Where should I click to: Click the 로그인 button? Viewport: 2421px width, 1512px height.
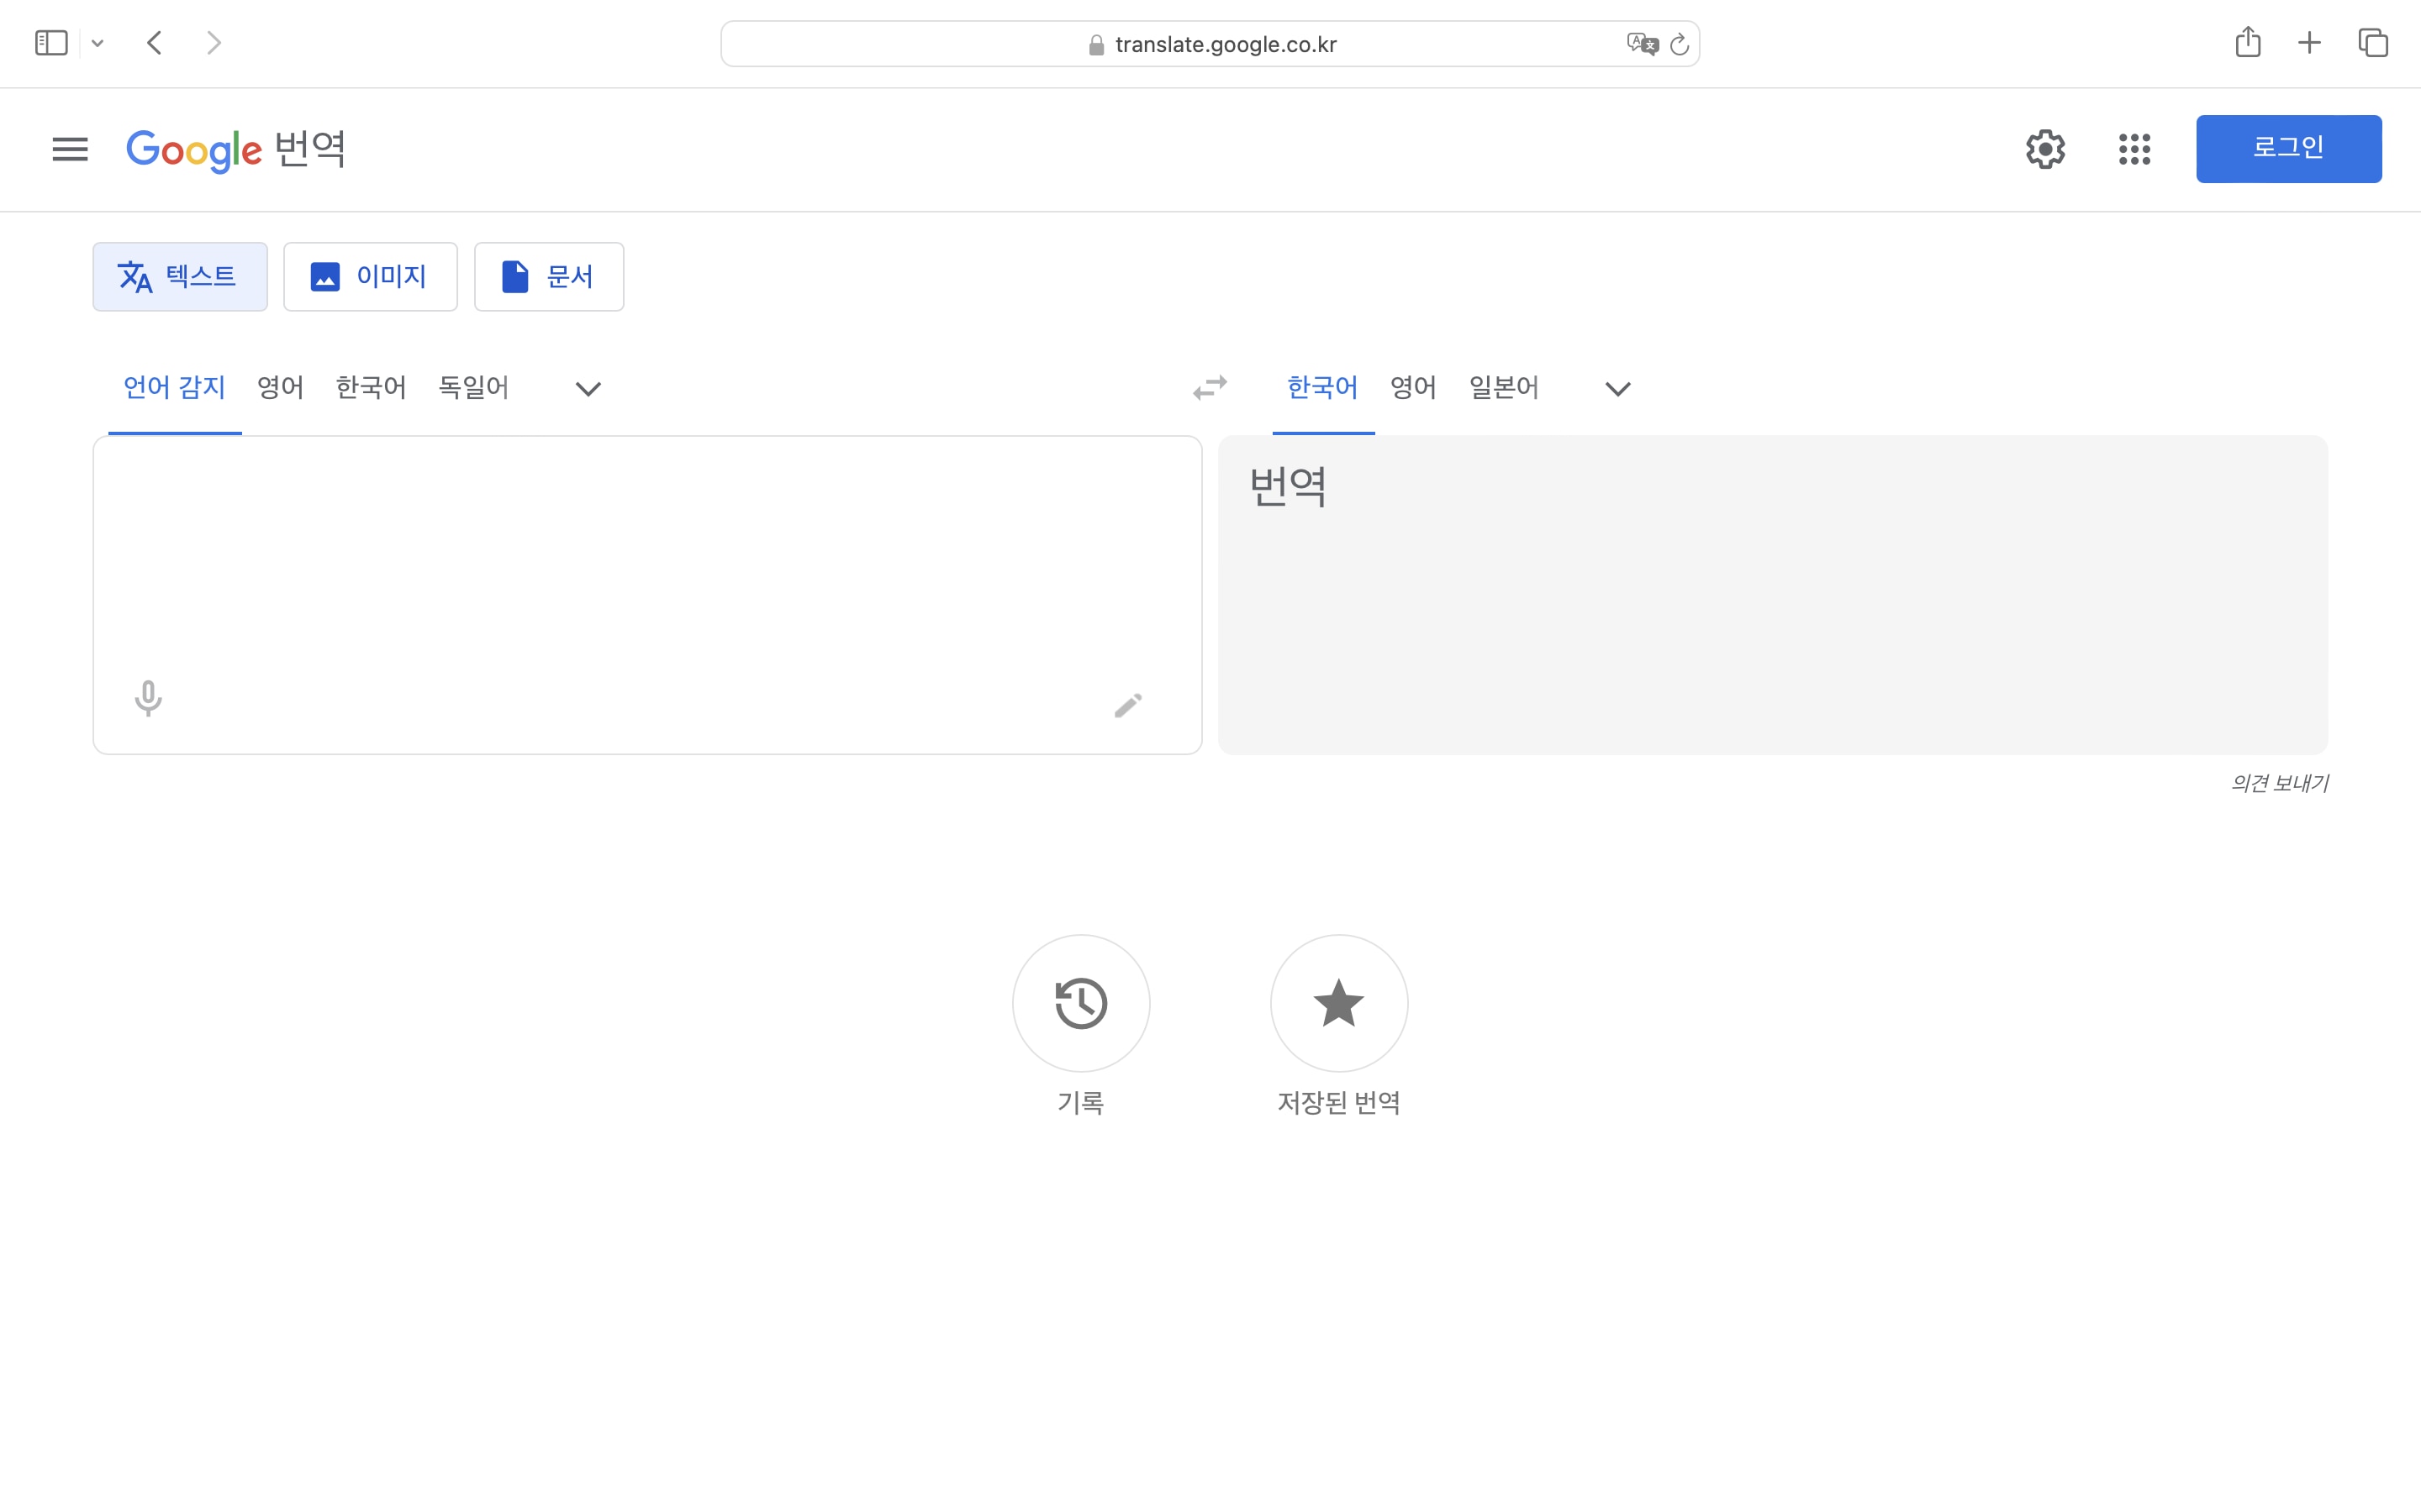pos(2288,149)
